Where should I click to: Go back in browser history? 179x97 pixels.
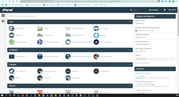(x=2, y=1)
